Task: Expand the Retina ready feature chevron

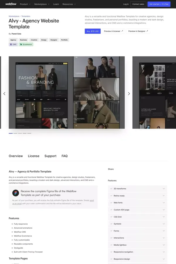Action: pos(164,196)
